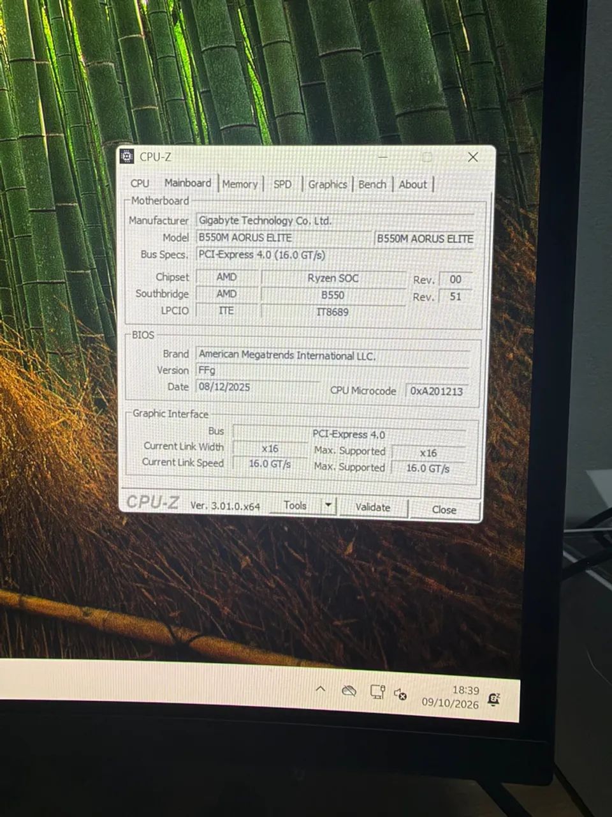Click the LPCIO vendor 'ITE' field
This screenshot has height=817, width=612.
pyautogui.click(x=226, y=311)
